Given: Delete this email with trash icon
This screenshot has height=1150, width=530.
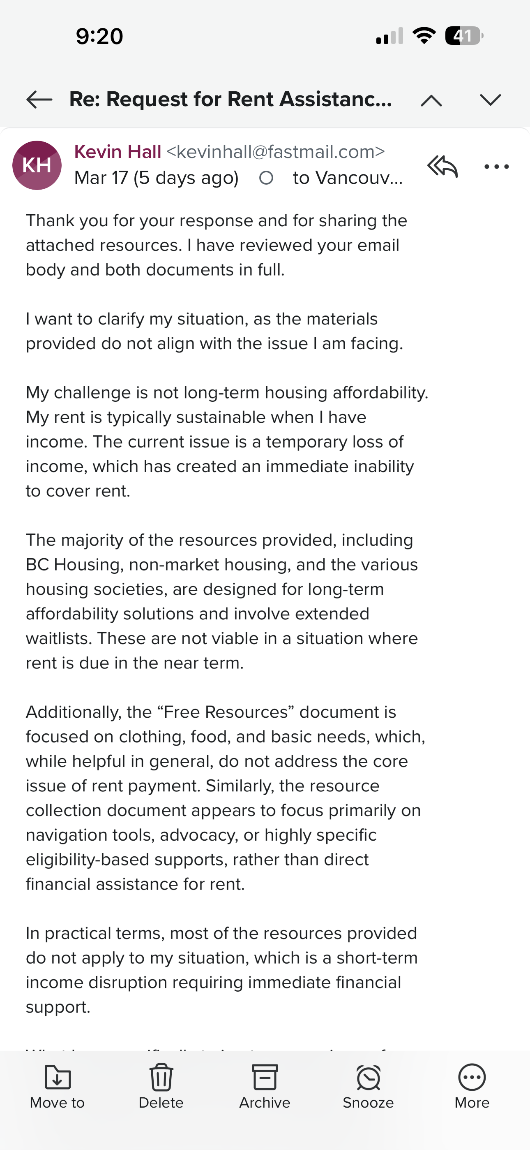Looking at the screenshot, I should pos(161,1078).
